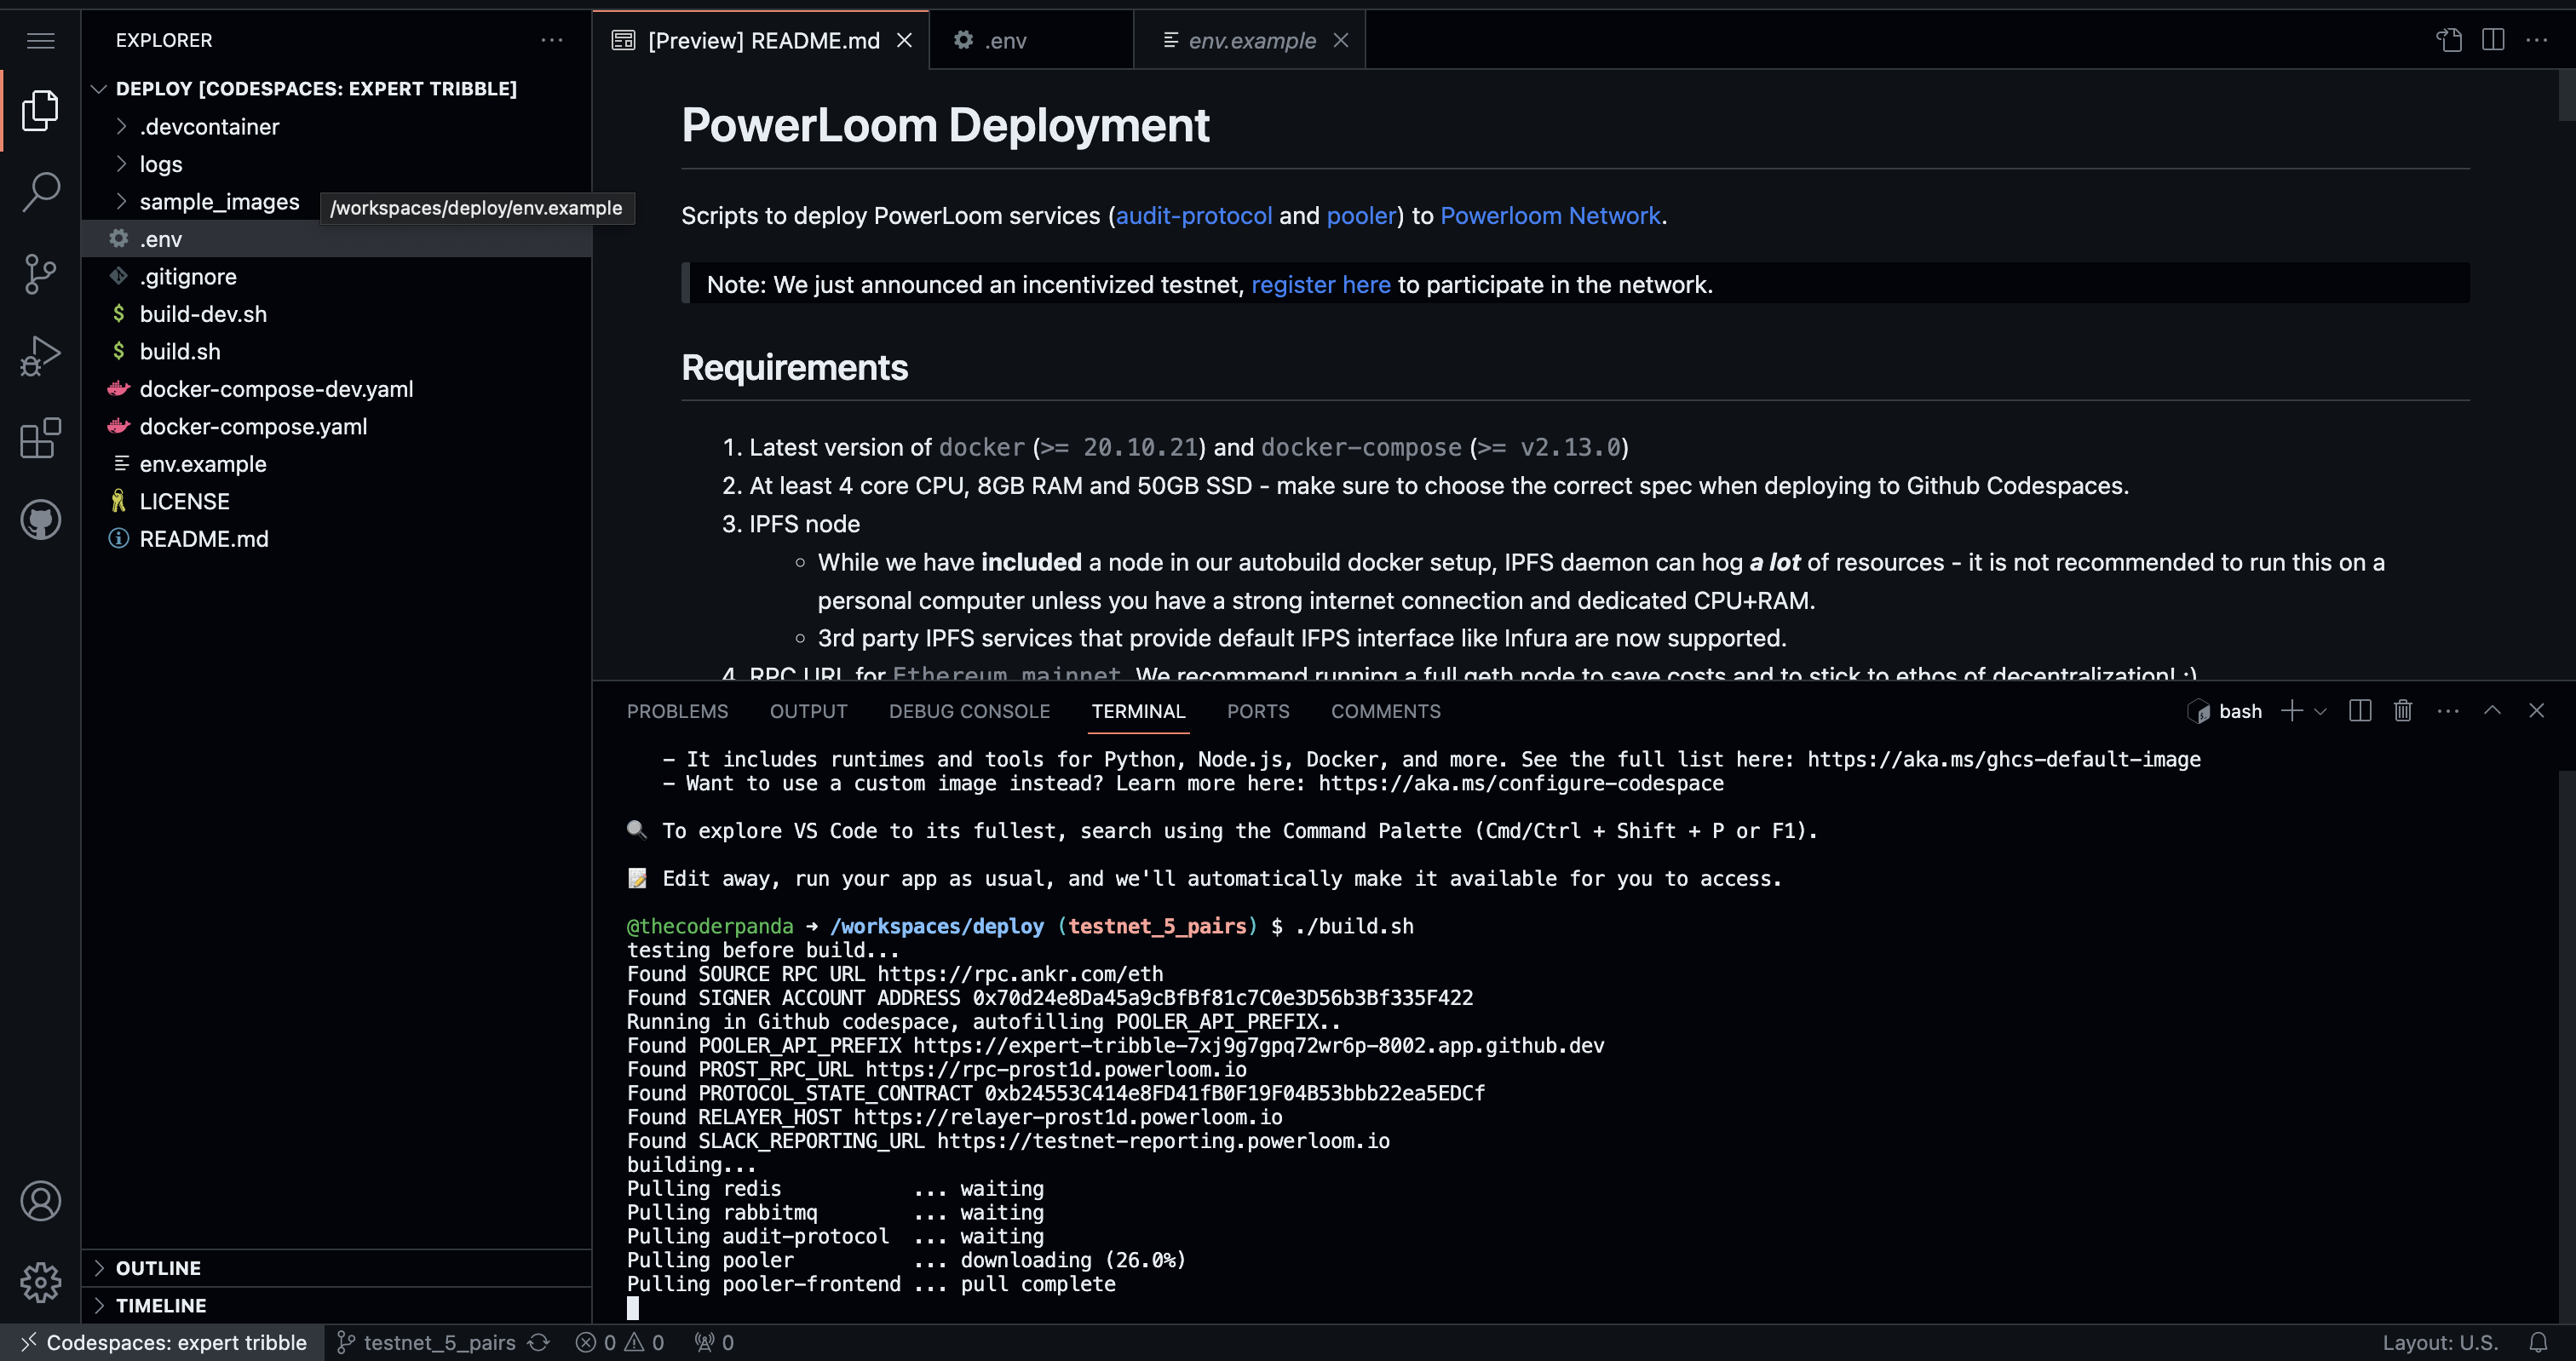This screenshot has height=1361, width=2576.
Task: Open docker-compose.yaml in the explorer
Action: (253, 427)
